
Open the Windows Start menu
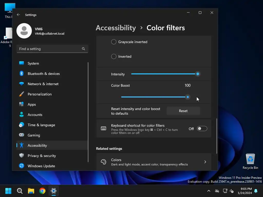(x=8, y=191)
